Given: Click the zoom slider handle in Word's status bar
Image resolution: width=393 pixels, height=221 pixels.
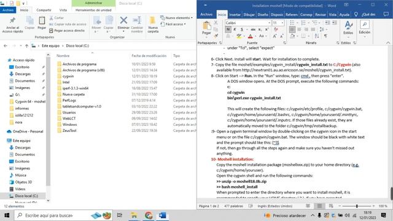Looking at the screenshot, I should tap(357, 206).
